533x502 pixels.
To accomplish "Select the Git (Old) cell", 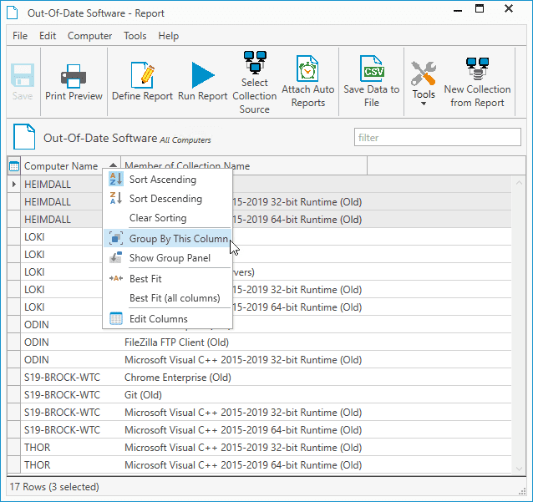I will tap(143, 395).
